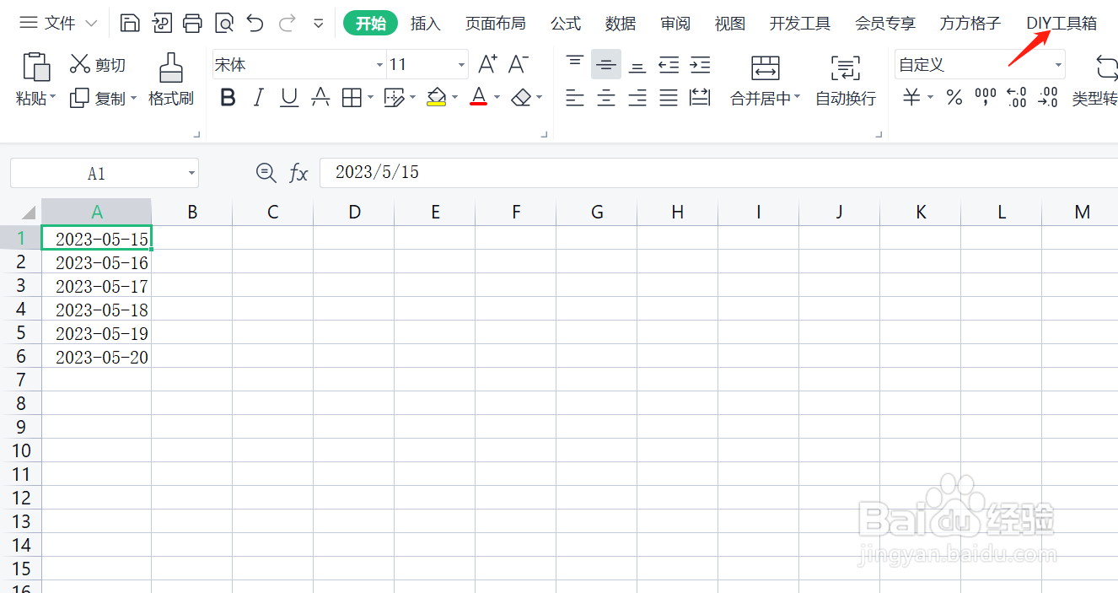
Task: Toggle middle vertical alignment
Action: (606, 64)
